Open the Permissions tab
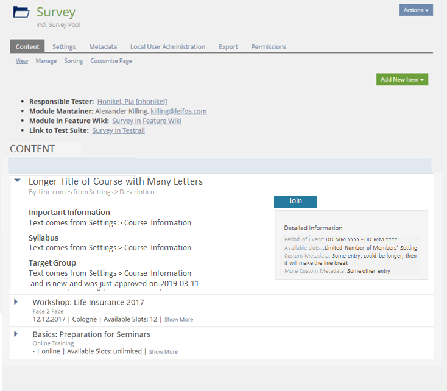The image size is (447, 391). point(269,47)
